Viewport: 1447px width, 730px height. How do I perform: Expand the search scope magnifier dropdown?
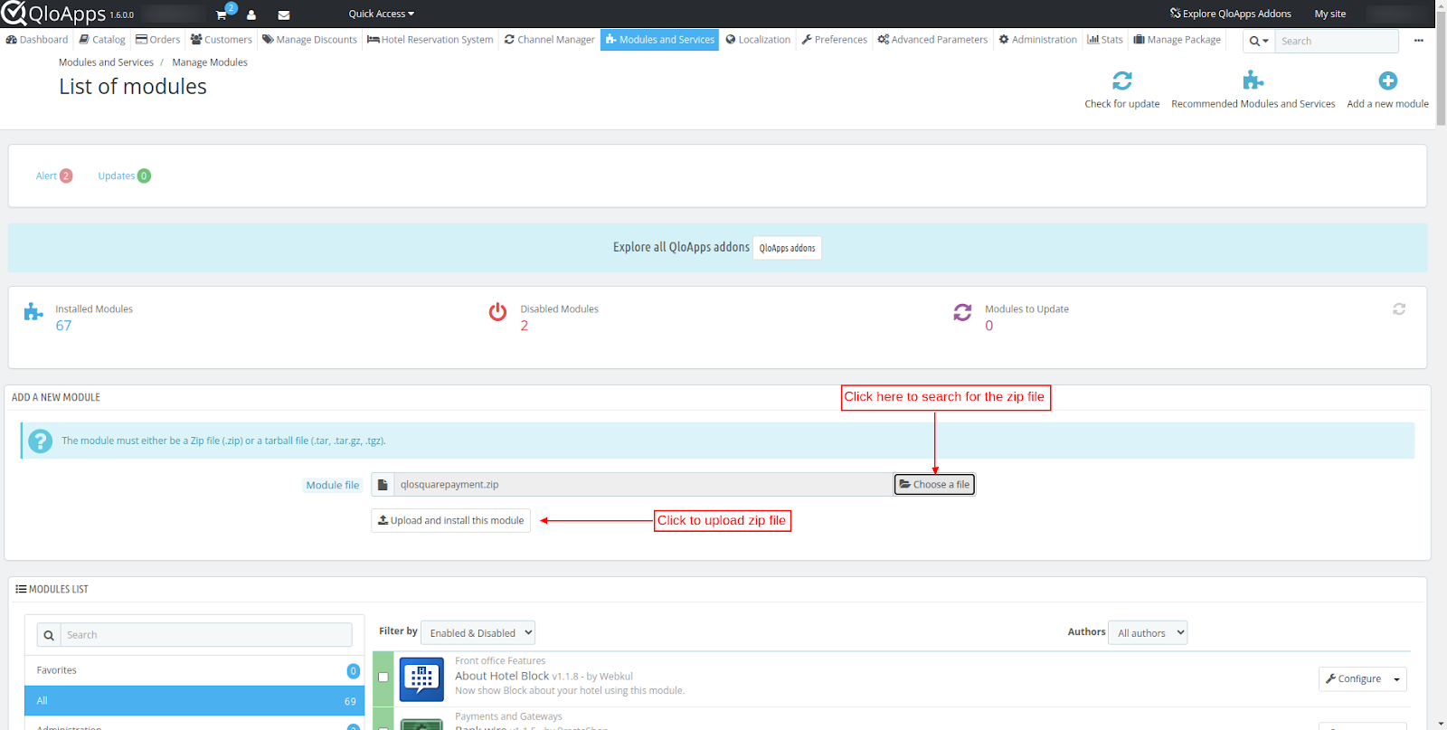(1259, 41)
